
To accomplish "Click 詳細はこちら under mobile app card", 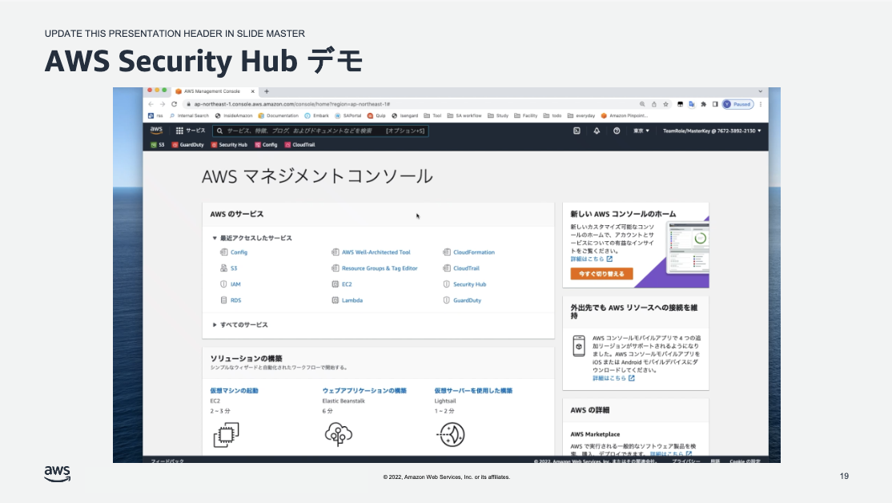I will 613,378.
